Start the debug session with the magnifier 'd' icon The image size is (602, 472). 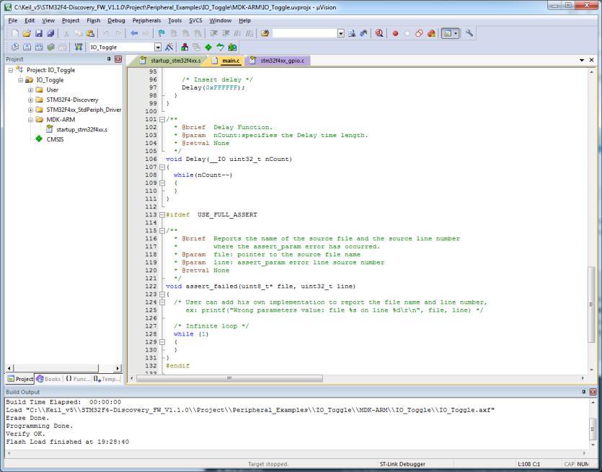(379, 33)
